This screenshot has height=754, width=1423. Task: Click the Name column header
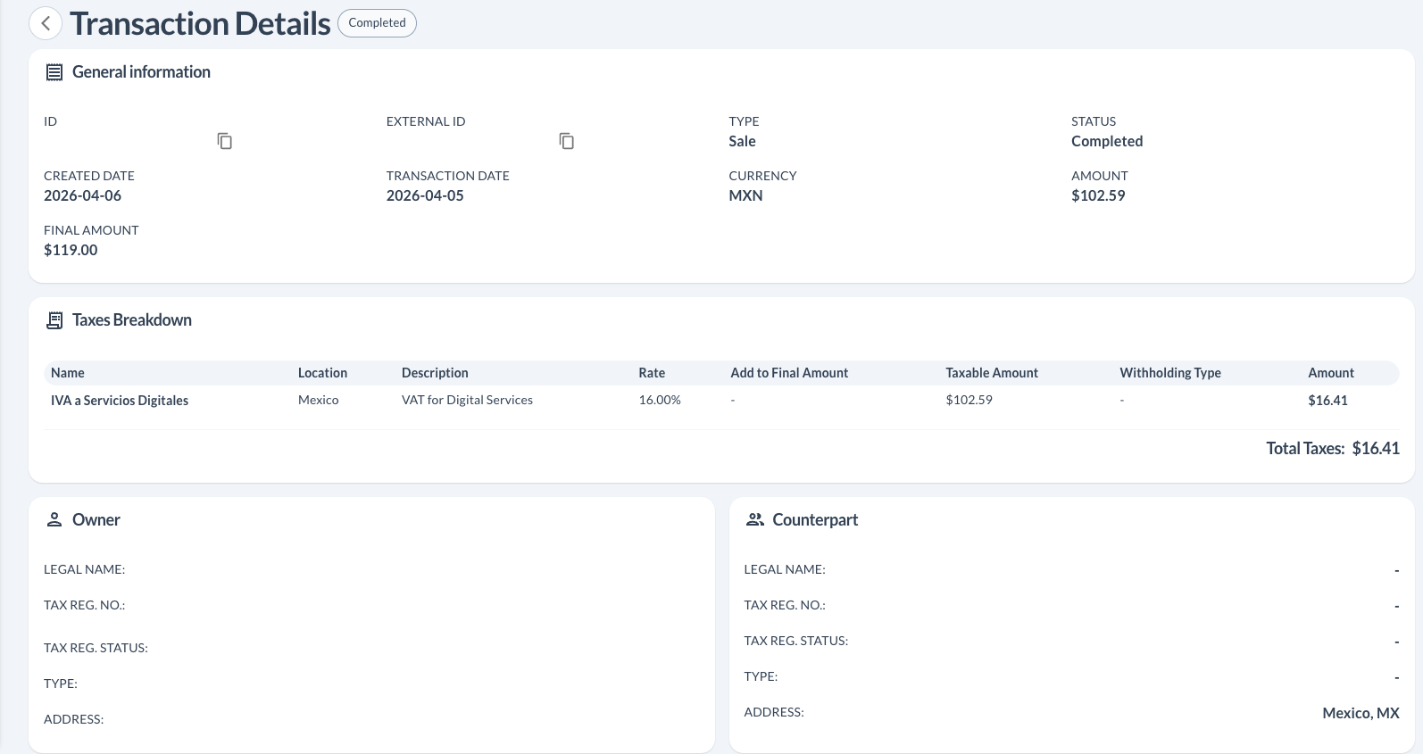[68, 373]
